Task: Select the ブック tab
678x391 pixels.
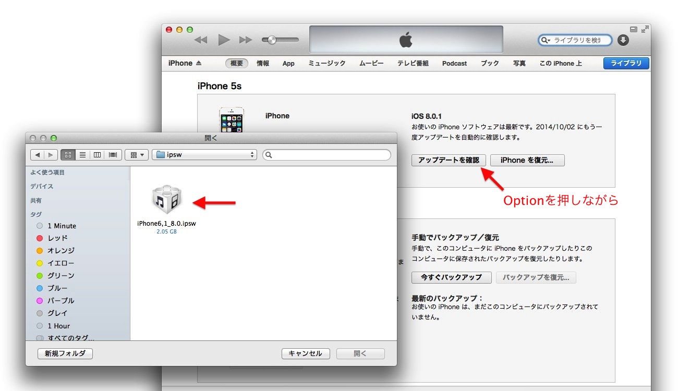Action: pyautogui.click(x=490, y=63)
